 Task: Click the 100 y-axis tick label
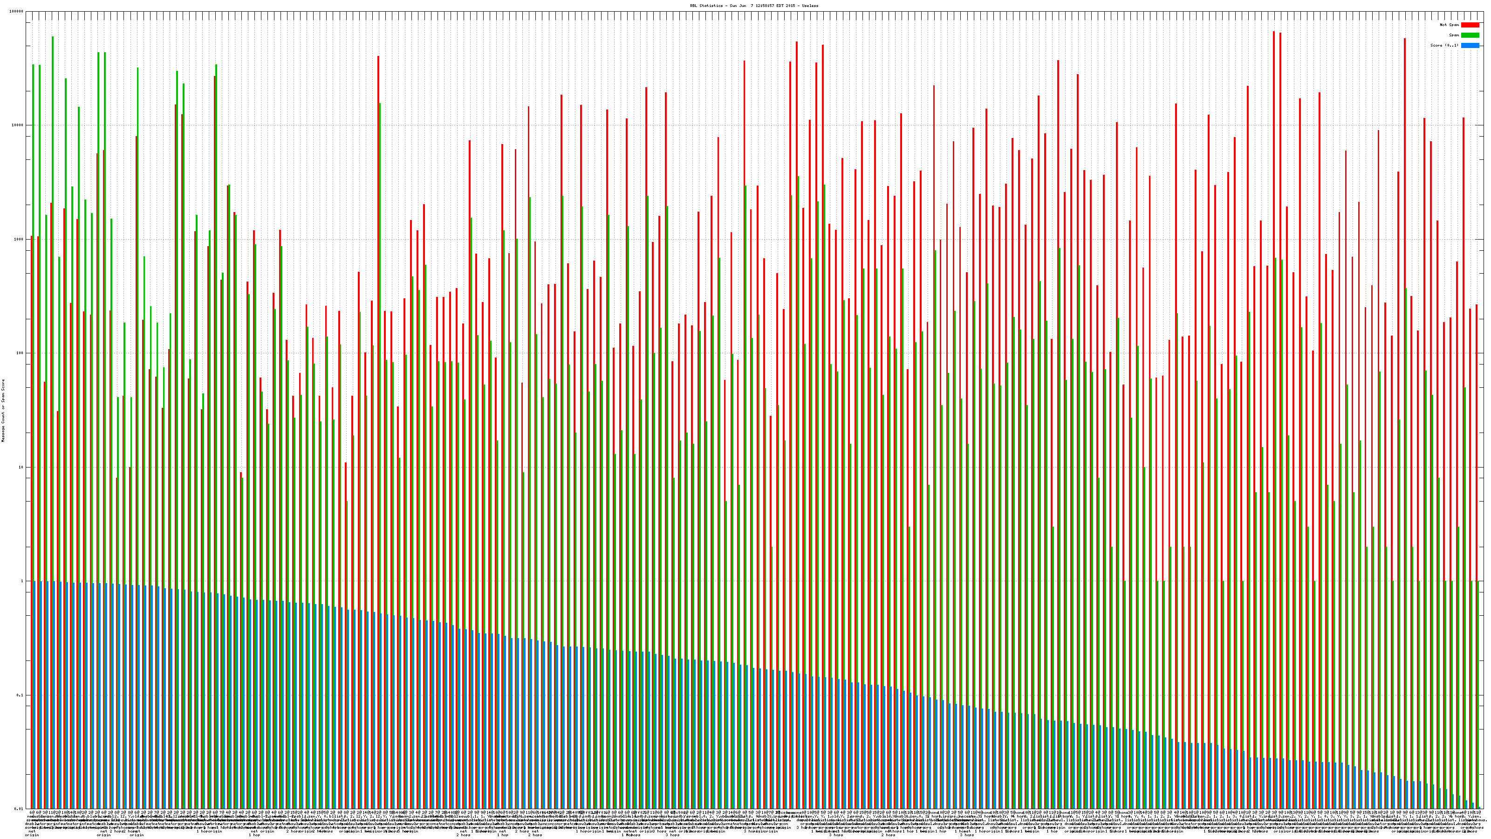(x=20, y=353)
